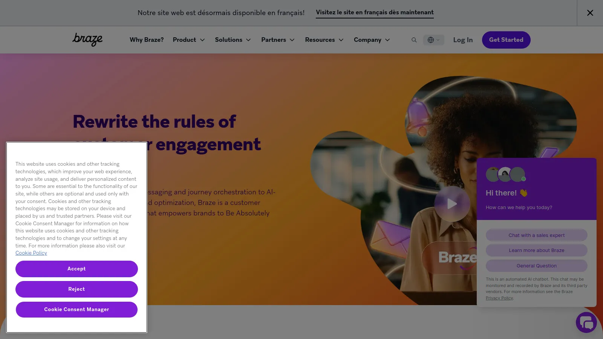This screenshot has width=603, height=339.
Task: Expand the Product dropdown
Action: click(x=188, y=40)
